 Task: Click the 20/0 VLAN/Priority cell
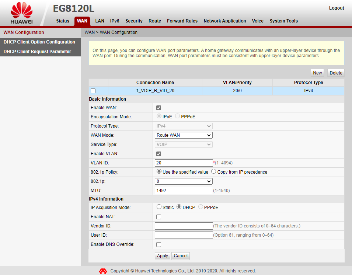click(237, 91)
